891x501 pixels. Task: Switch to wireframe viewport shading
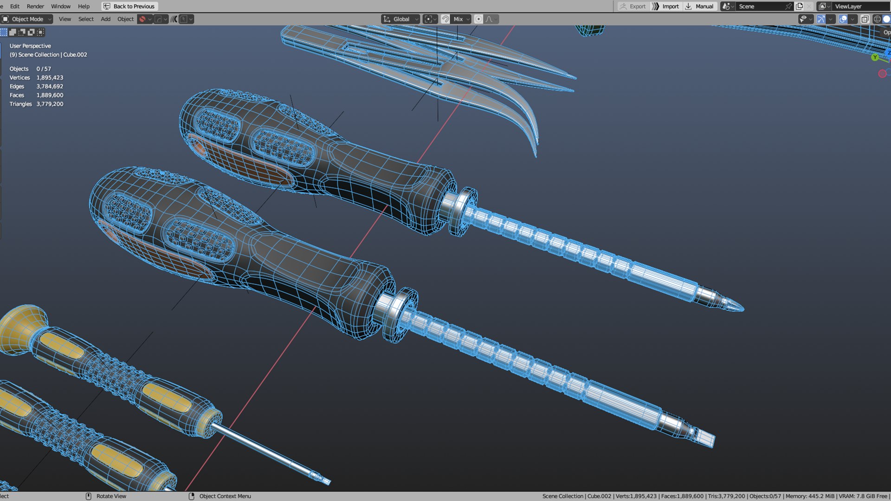(x=877, y=19)
